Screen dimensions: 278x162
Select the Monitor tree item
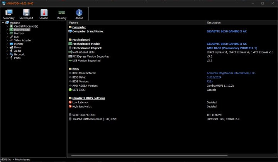click(x=19, y=44)
